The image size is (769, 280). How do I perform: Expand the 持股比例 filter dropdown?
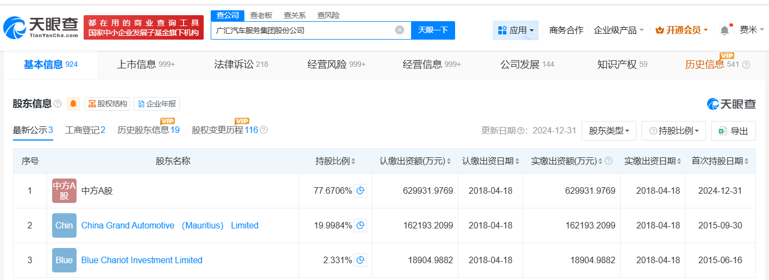673,131
